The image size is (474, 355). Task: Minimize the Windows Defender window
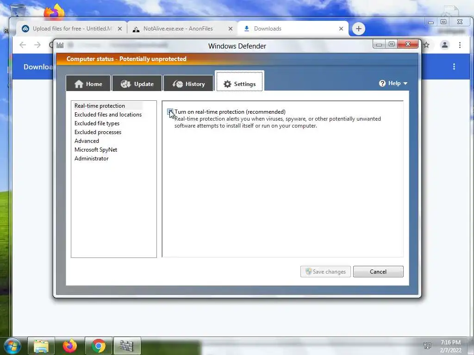379,44
